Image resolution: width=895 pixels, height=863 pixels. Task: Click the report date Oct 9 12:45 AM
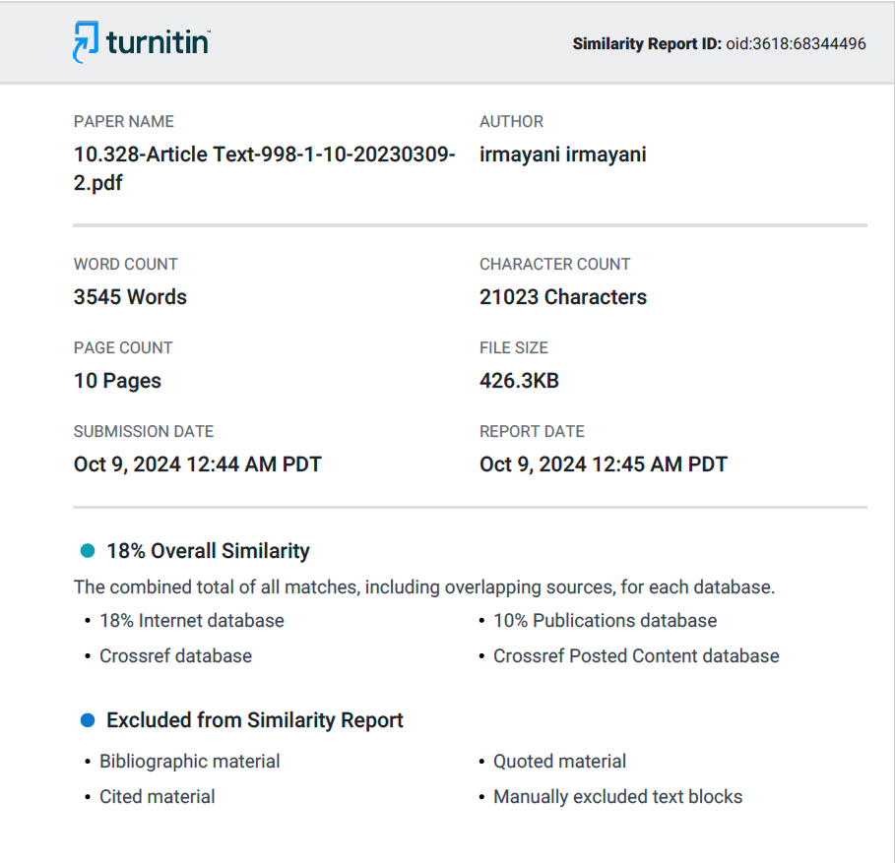(604, 464)
